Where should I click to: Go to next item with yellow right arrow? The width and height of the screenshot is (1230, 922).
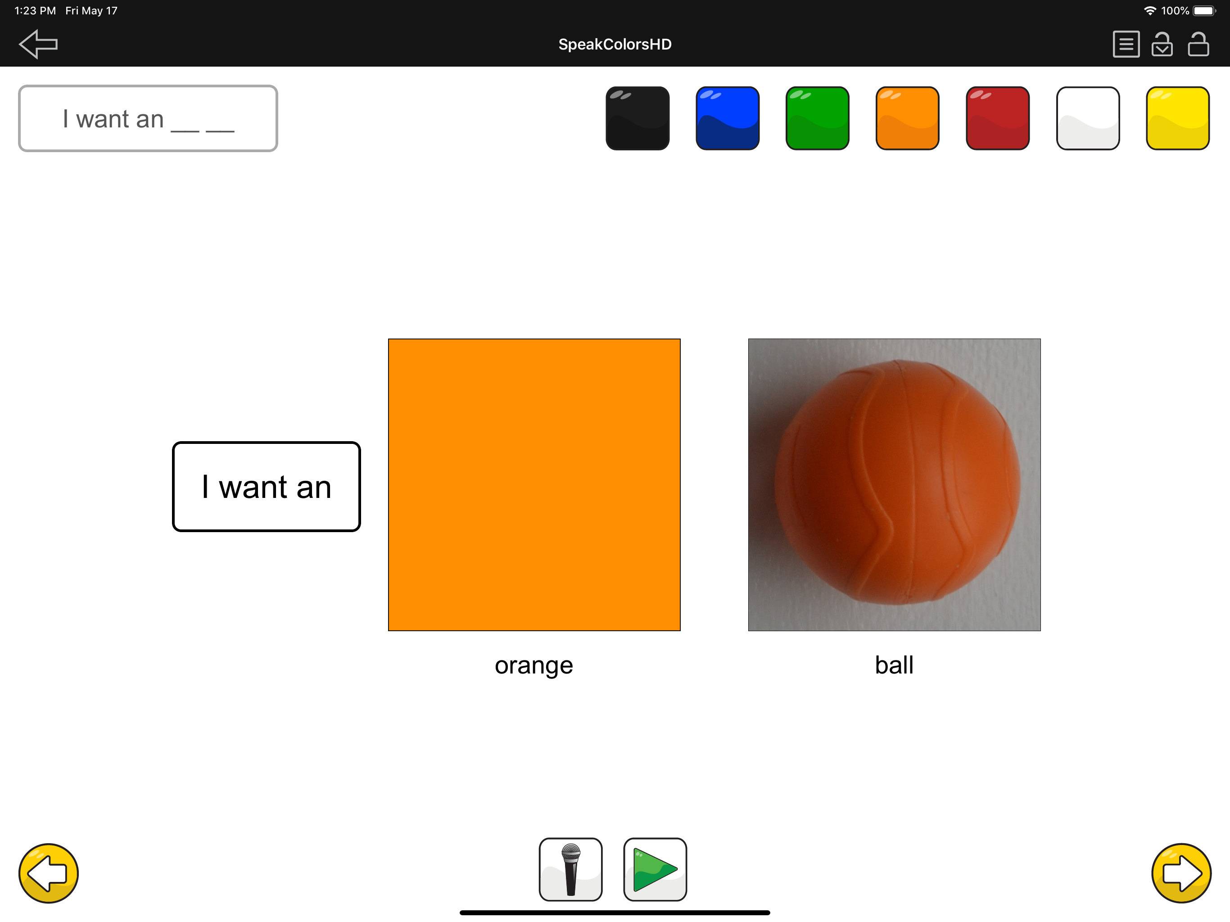[x=1181, y=872]
